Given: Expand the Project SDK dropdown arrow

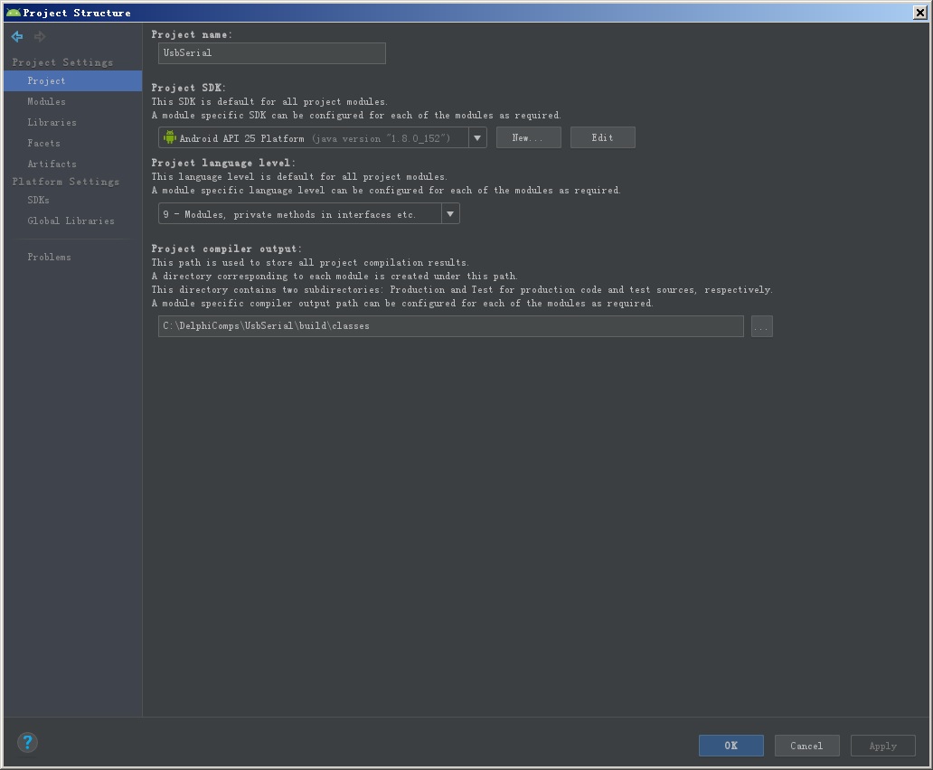Looking at the screenshot, I should (477, 137).
